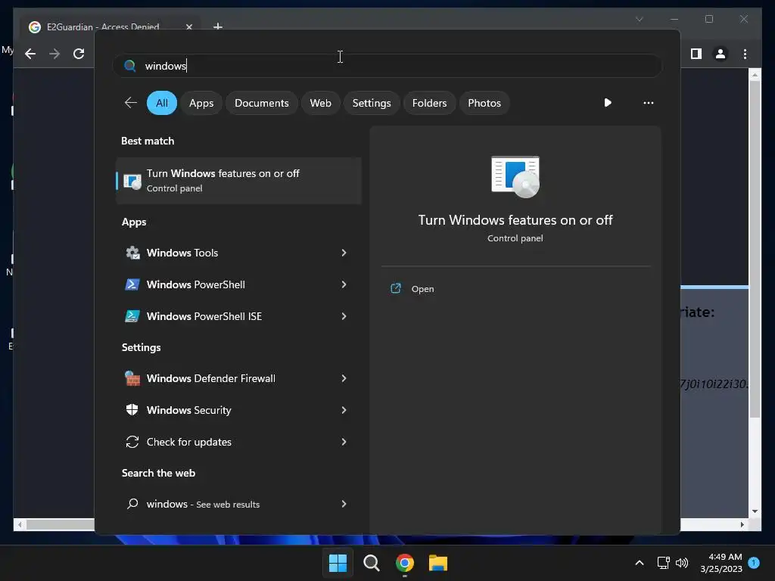The height and width of the screenshot is (581, 775).
Task: Expand Windows PowerShell options chevron
Action: click(344, 284)
